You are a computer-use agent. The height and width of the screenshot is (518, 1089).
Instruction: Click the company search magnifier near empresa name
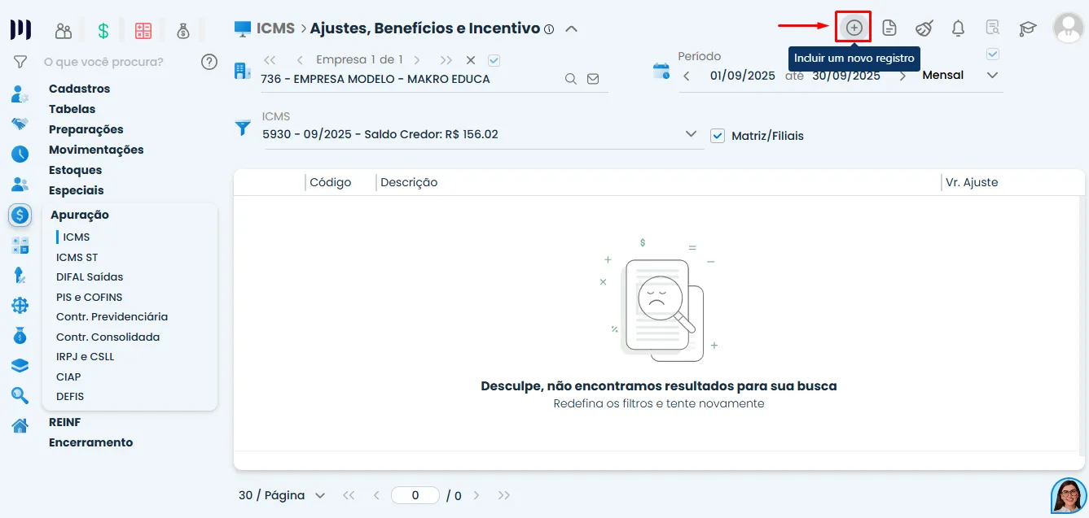click(x=570, y=78)
